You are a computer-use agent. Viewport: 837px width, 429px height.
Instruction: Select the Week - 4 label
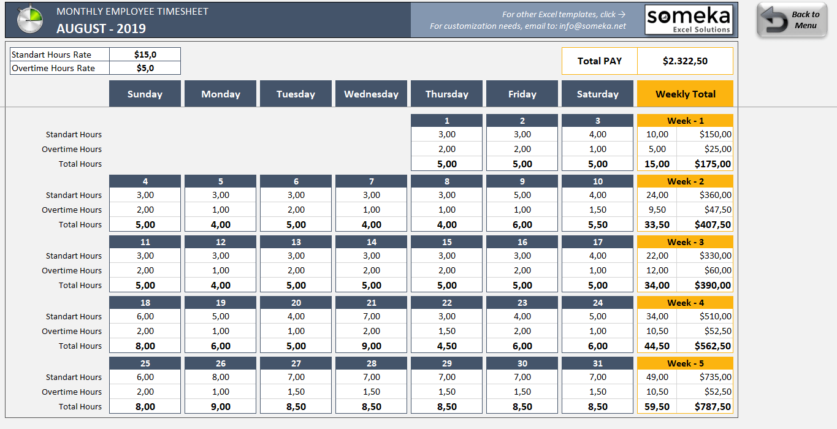pos(685,303)
